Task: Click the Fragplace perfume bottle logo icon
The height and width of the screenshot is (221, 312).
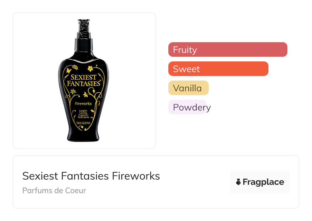Action: [x=238, y=182]
